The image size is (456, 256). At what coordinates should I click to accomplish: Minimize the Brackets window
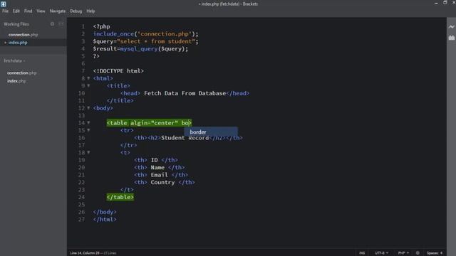[436, 3]
